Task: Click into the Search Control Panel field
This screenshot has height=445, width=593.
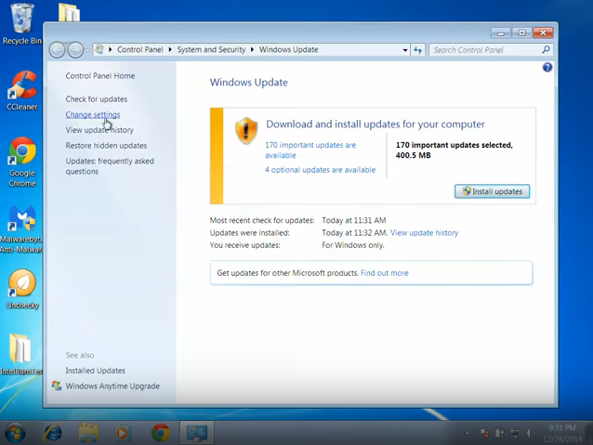Action: click(485, 50)
